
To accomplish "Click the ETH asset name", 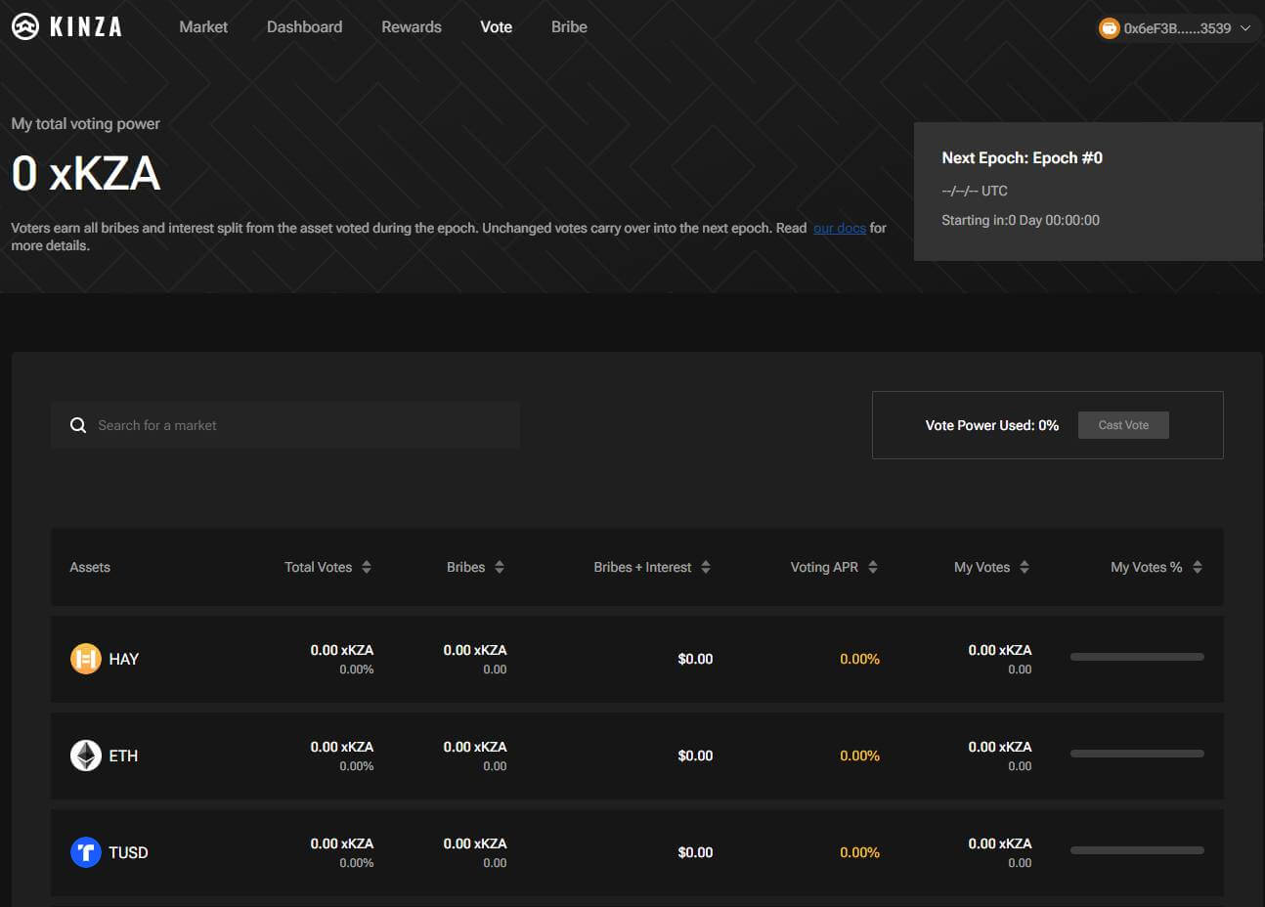I will [123, 756].
